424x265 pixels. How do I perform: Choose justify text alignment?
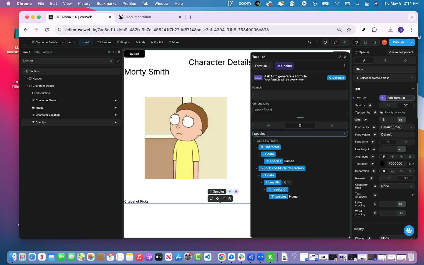tap(410, 157)
